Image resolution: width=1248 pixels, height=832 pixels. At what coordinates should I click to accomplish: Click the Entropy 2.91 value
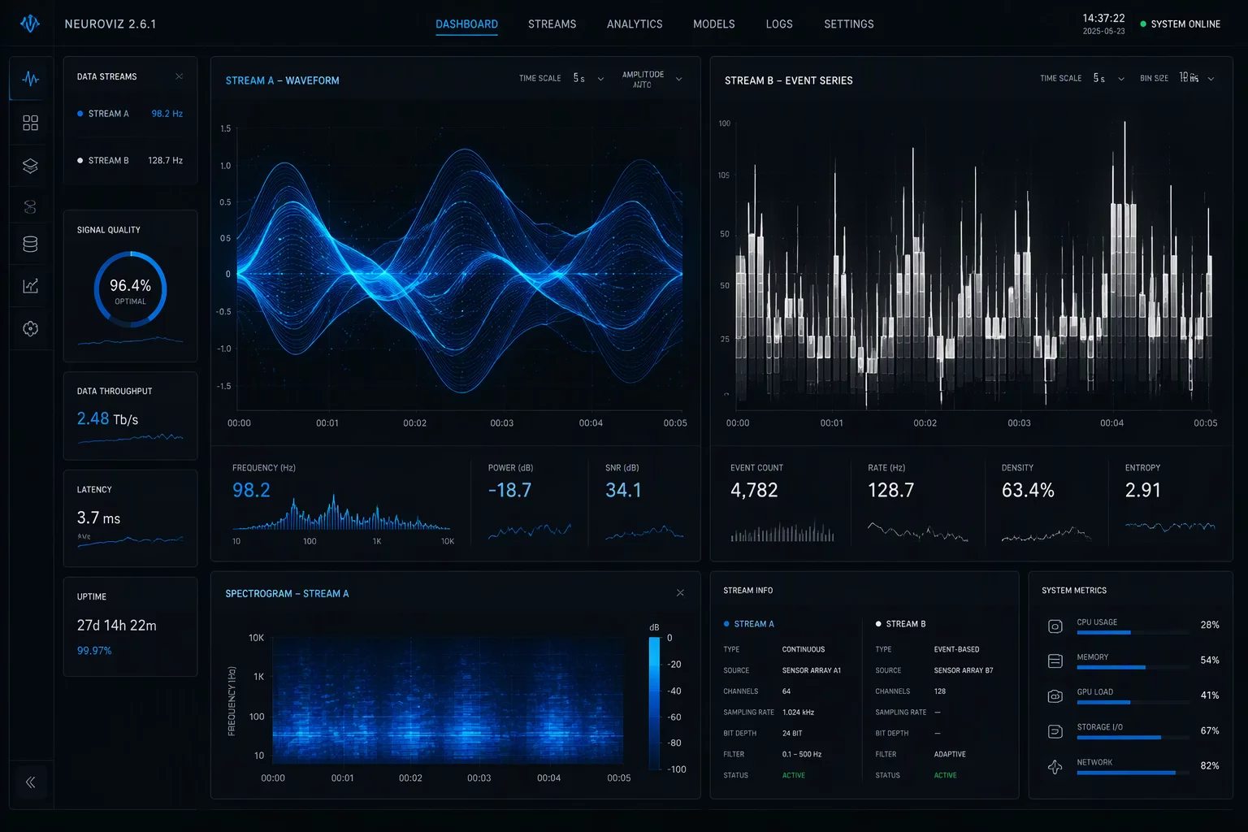pos(1142,490)
